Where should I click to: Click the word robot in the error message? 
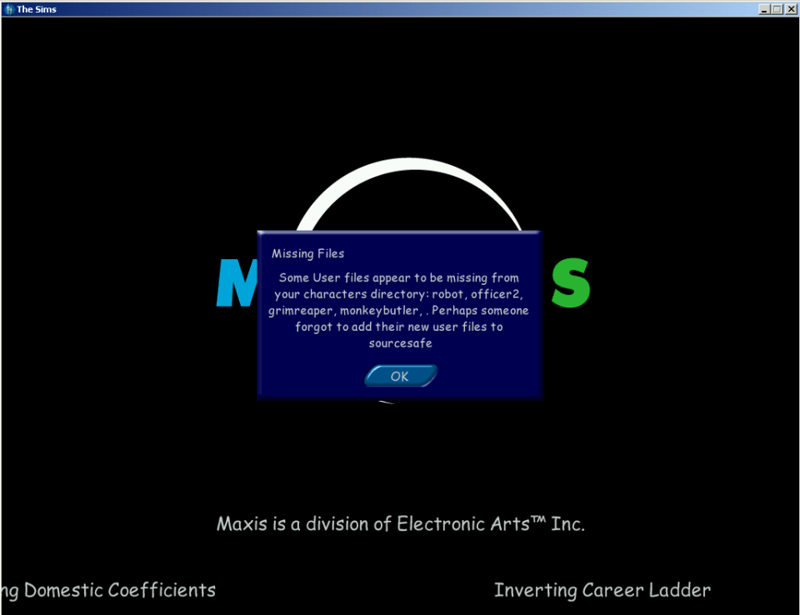click(x=448, y=293)
